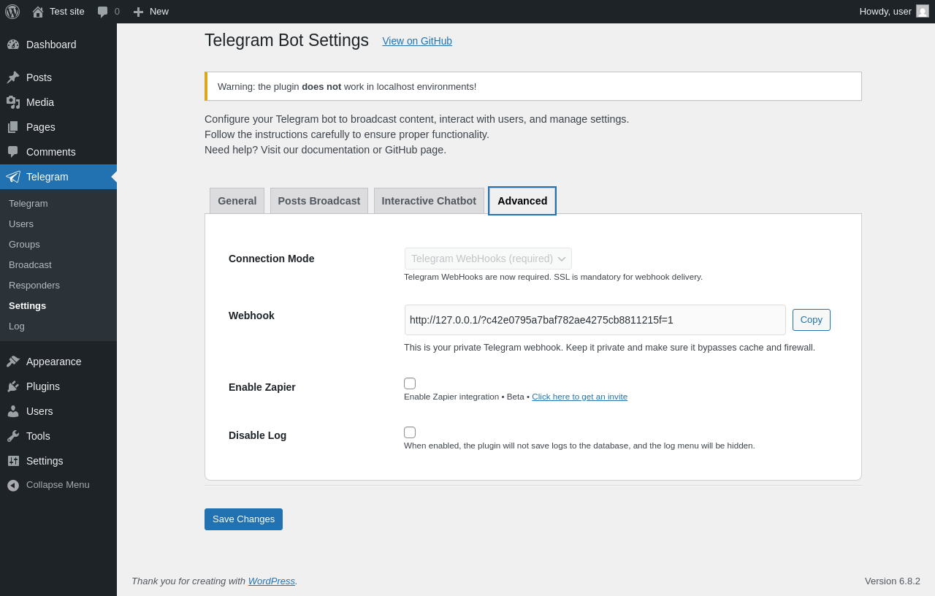This screenshot has width=935, height=596.
Task: Click the Version 6.8.2 footer text
Action: tap(893, 581)
